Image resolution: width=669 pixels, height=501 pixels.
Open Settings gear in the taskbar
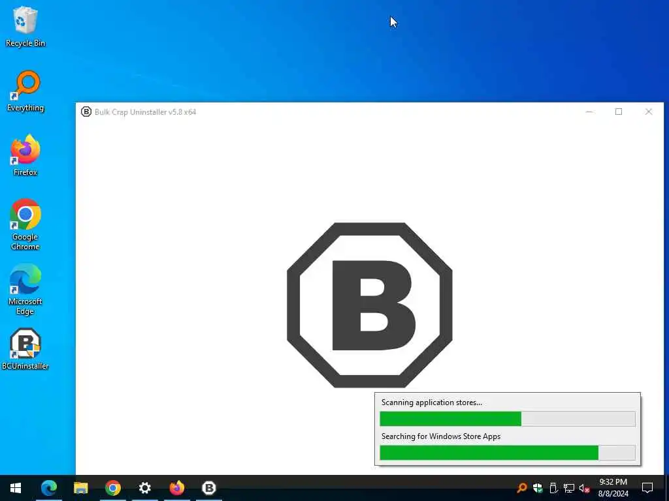tap(144, 488)
